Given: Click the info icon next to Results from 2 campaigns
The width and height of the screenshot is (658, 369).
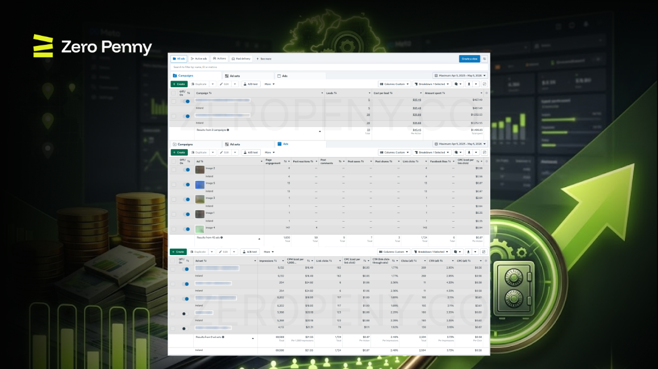Looking at the screenshot, I should (228, 130).
